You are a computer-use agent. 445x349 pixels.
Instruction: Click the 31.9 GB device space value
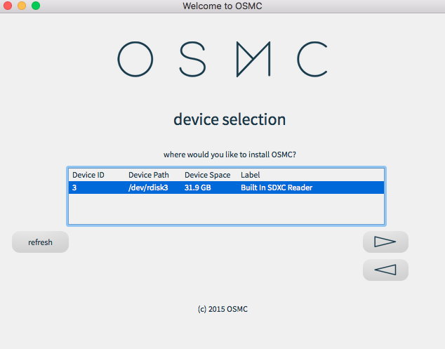197,187
